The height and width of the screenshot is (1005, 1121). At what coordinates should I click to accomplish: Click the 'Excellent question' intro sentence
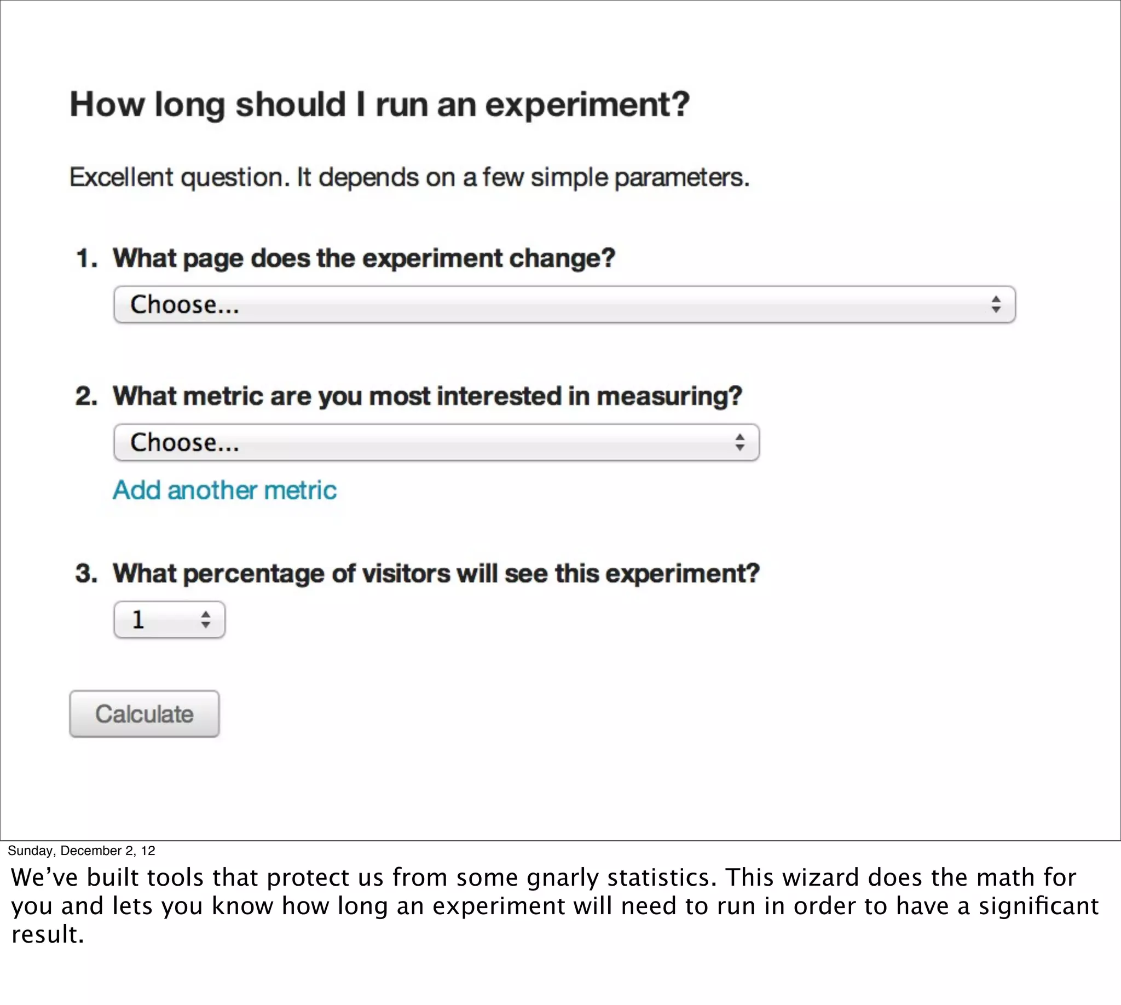coord(409,178)
